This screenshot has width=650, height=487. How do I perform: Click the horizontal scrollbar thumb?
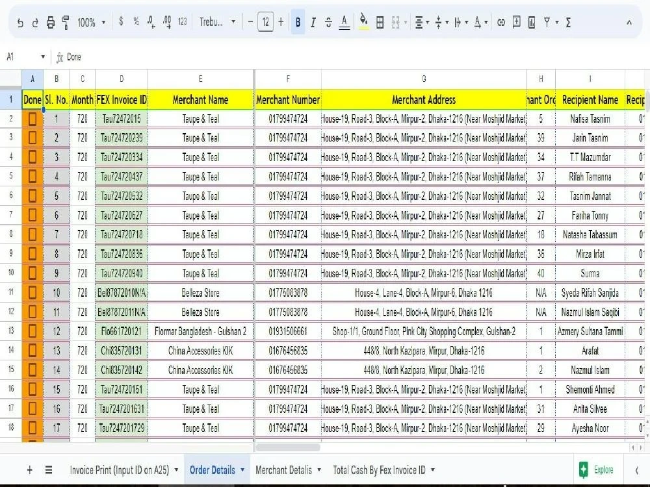(288, 447)
